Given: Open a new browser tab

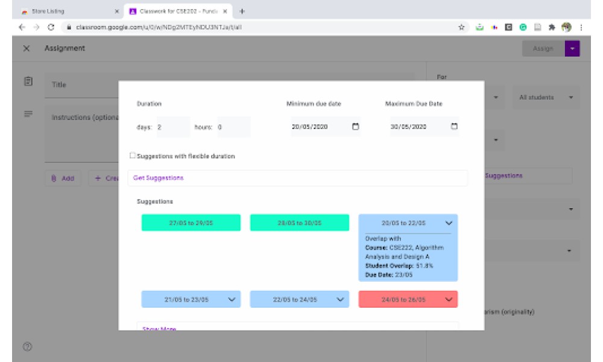Looking at the screenshot, I should pos(242,11).
